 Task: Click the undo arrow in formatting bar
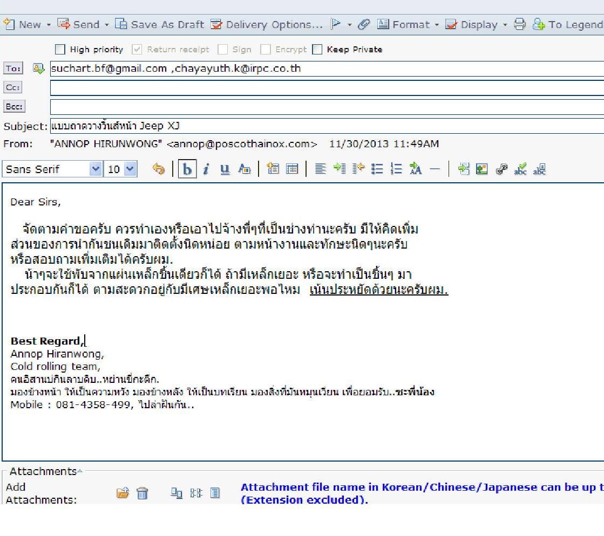(158, 169)
